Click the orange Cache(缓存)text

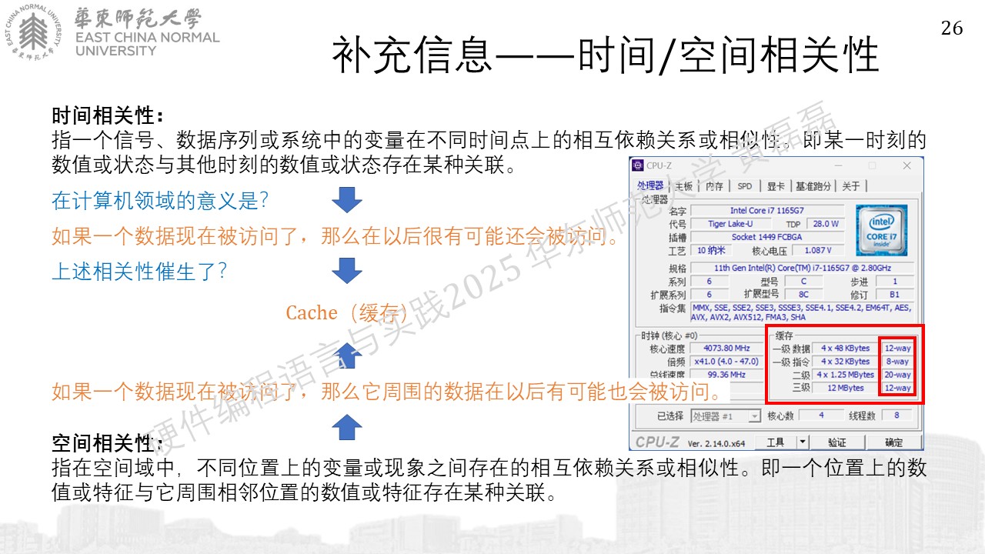click(346, 312)
